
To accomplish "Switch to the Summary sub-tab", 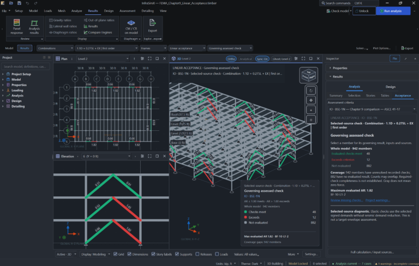I will pos(336,95).
